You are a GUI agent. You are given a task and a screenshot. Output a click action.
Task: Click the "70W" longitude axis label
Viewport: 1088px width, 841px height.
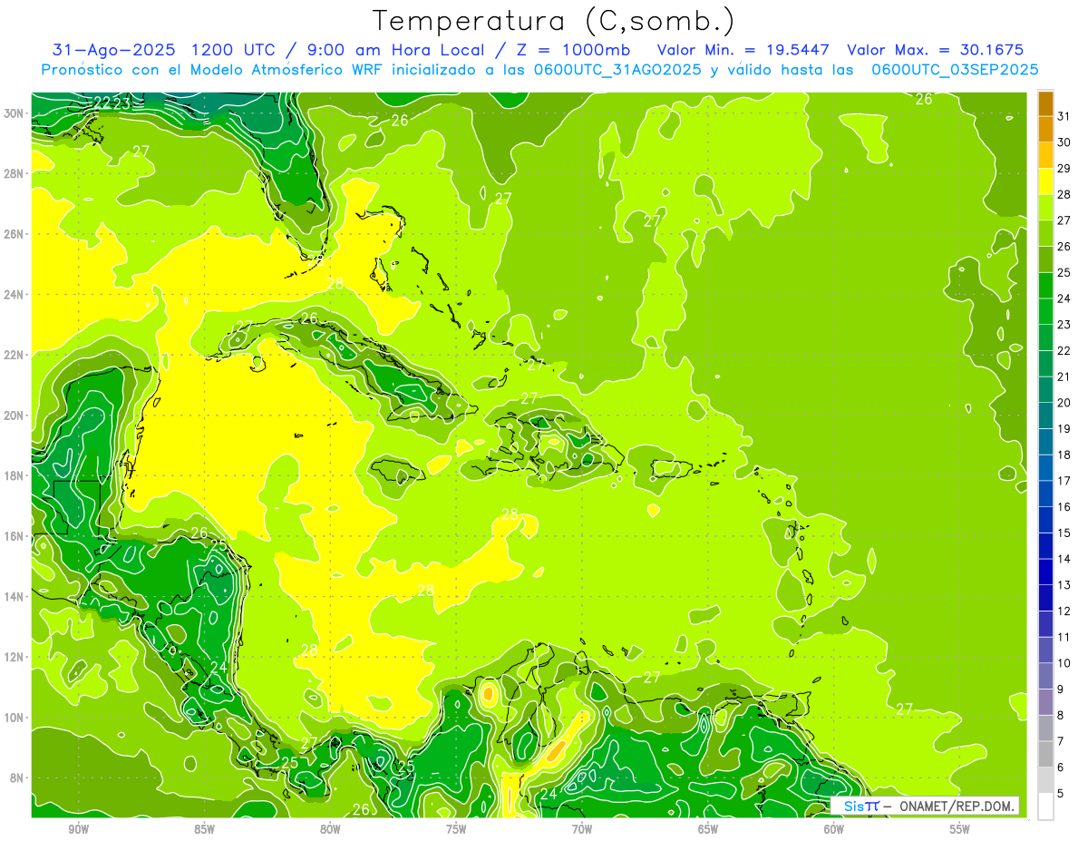pyautogui.click(x=582, y=829)
